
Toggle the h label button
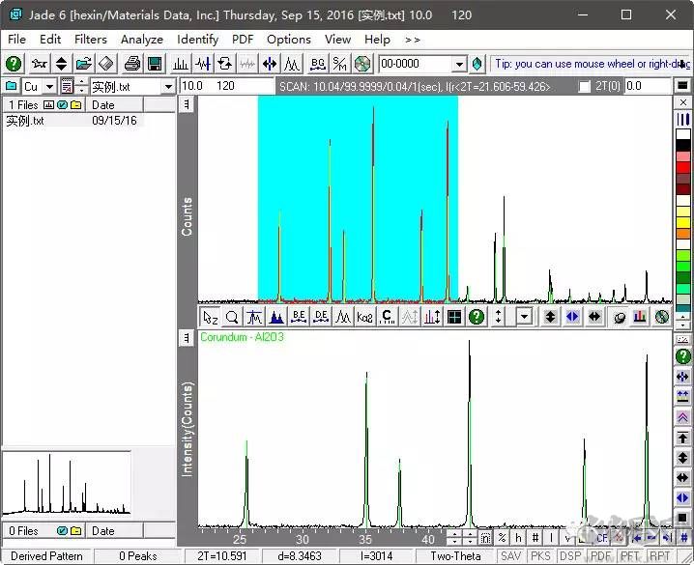click(519, 538)
